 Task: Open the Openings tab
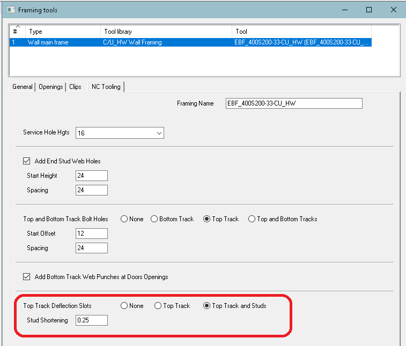point(51,87)
